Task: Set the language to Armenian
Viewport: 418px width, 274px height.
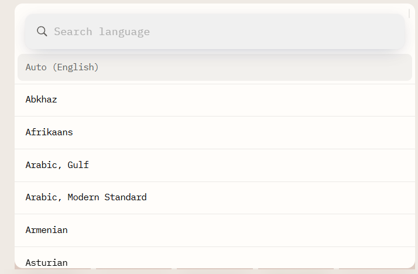Action: 47,230
